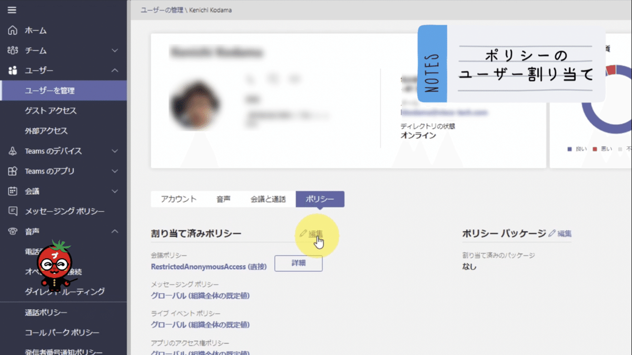Switch to the アカウント tab
Viewport: 632px width, 355px height.
tap(179, 199)
